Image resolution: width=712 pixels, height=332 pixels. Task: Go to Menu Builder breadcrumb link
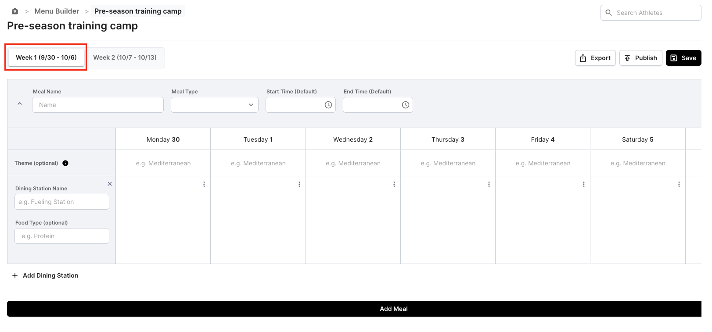click(57, 11)
